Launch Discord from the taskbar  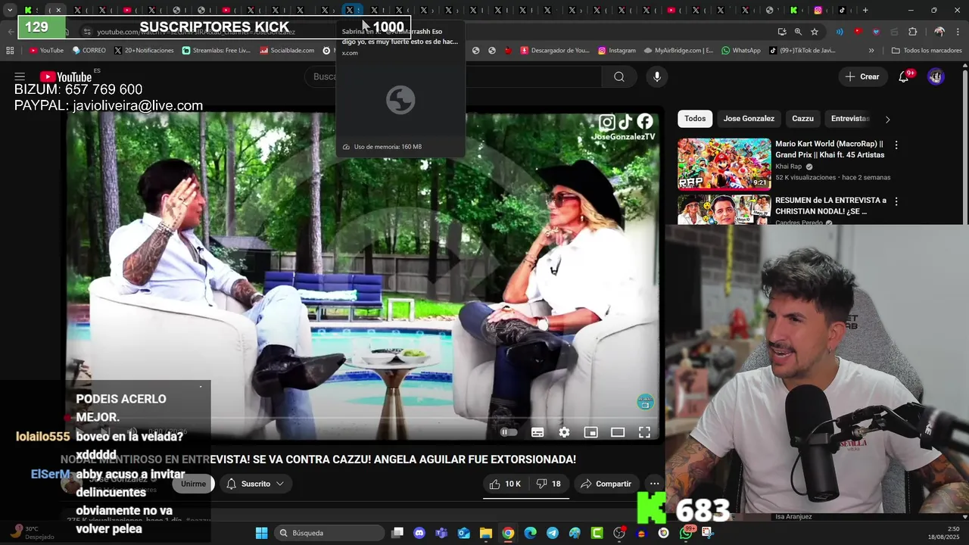click(419, 533)
